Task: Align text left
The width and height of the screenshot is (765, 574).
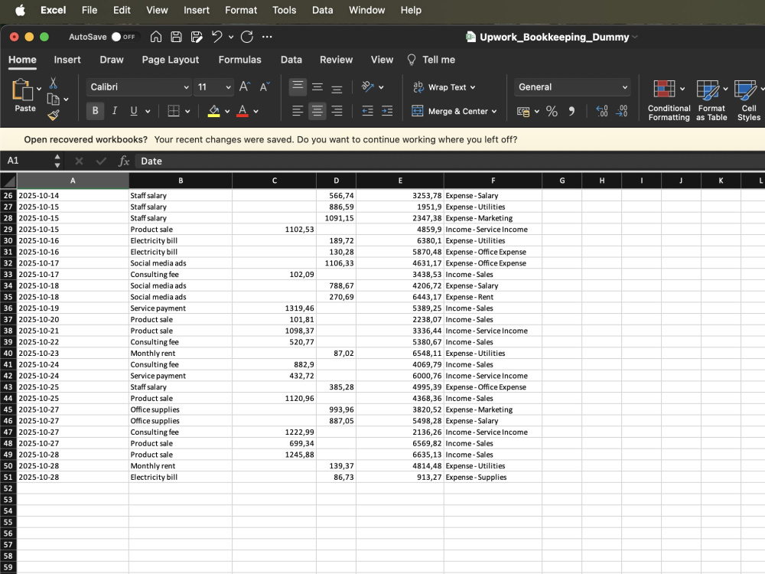Action: 298,111
